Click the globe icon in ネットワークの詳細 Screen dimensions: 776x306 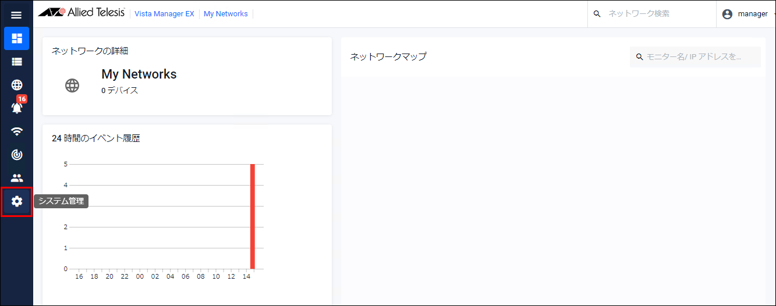coord(72,86)
